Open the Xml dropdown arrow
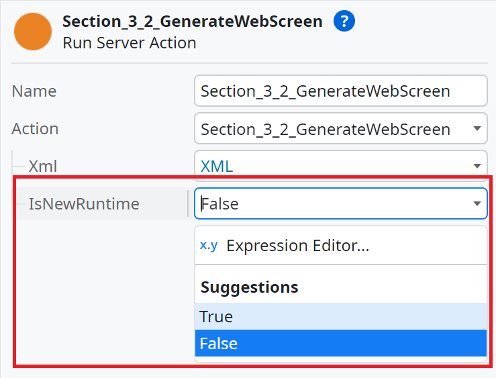Image resolution: width=496 pixels, height=378 pixels. [x=477, y=167]
